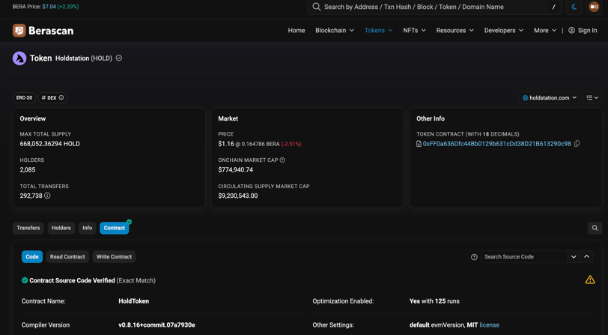Click the Berascan logo
The image size is (608, 335).
tap(43, 30)
